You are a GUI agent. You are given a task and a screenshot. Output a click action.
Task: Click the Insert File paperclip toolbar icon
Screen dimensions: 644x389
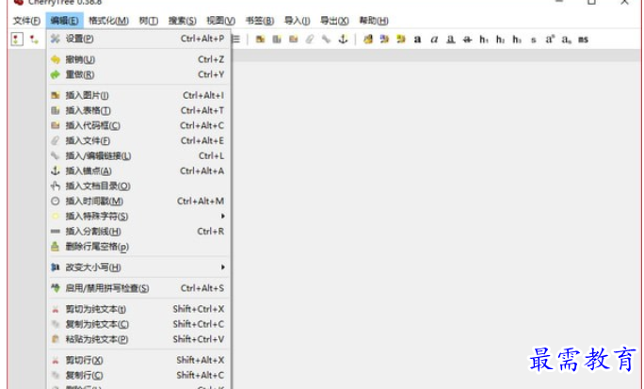310,40
